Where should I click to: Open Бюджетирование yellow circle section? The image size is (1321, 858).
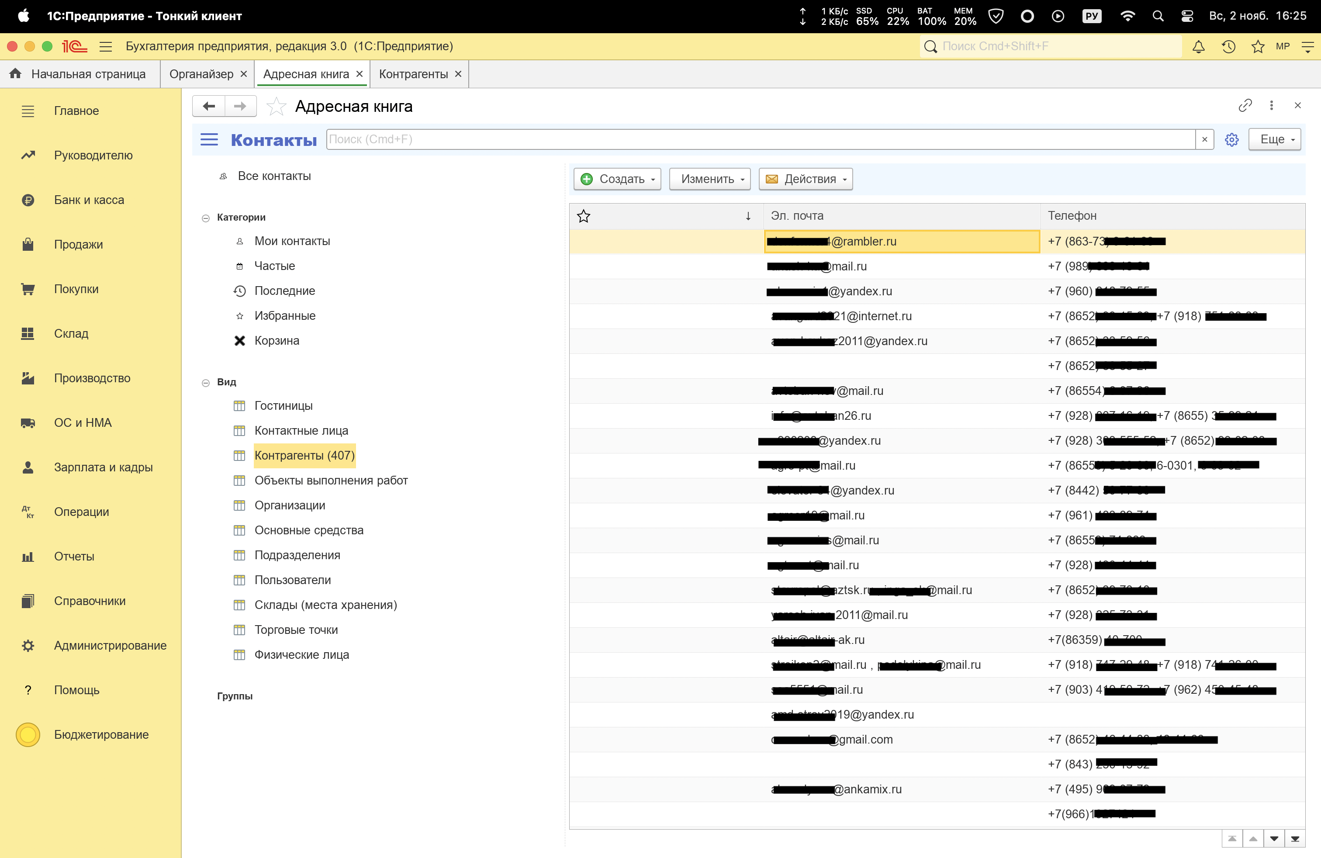click(x=101, y=734)
